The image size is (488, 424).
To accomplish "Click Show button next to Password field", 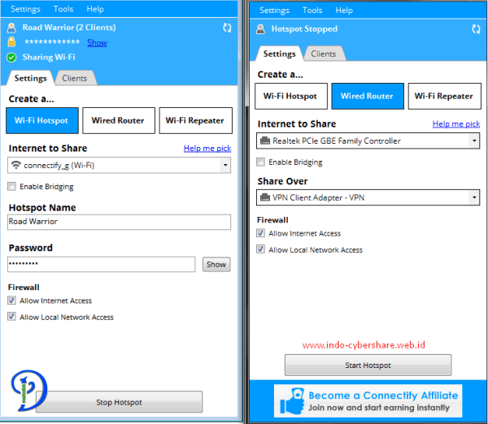I will pos(216,264).
